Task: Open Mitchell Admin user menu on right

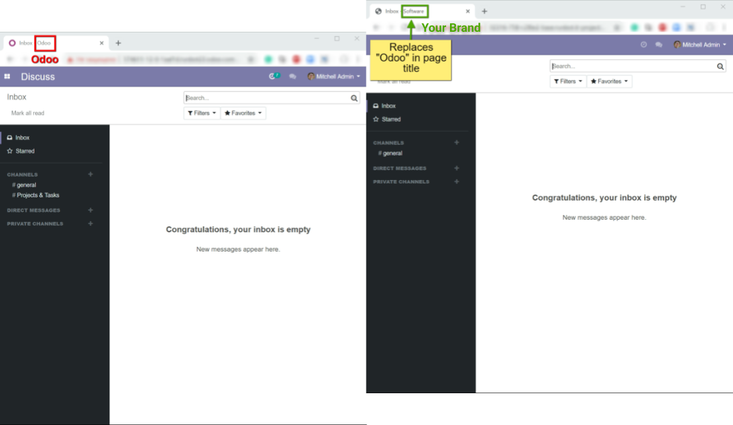Action: pos(700,45)
